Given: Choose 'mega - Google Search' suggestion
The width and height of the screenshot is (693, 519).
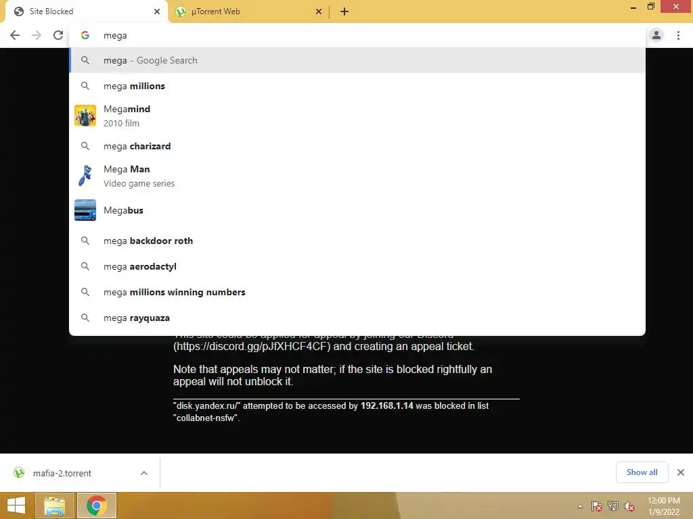Looking at the screenshot, I should point(357,60).
